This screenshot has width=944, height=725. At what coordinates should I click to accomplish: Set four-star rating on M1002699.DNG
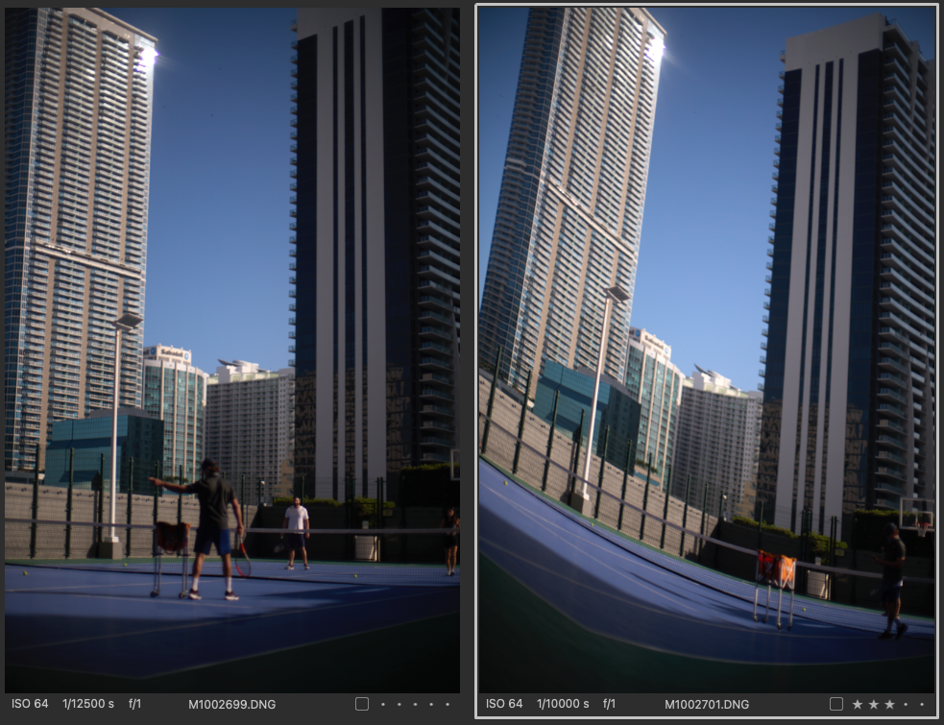click(x=431, y=704)
